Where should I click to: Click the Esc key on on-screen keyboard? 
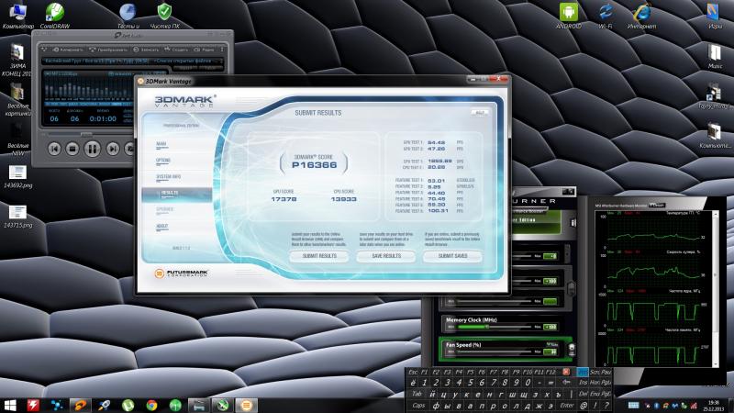pyautogui.click(x=413, y=372)
